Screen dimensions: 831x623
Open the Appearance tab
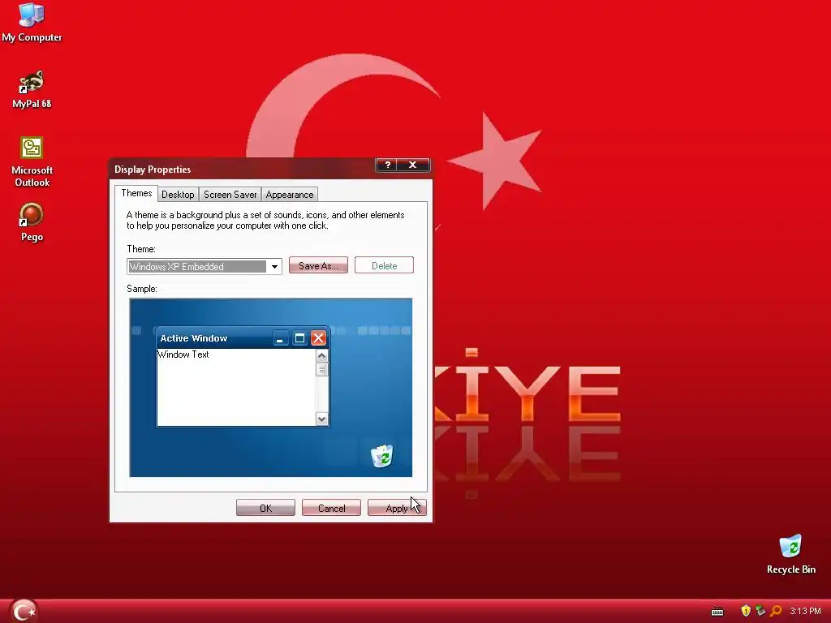tap(290, 195)
